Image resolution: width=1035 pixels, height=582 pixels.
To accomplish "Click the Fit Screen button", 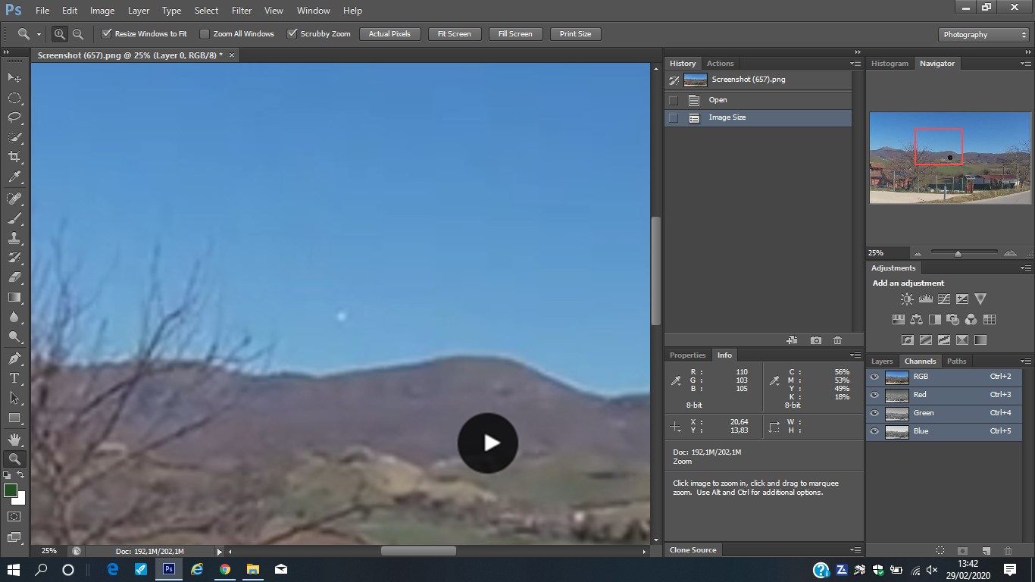I will 454,34.
